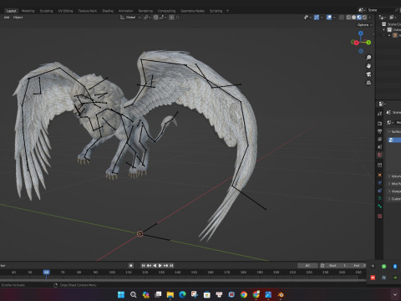Toggle auto keying record button

[x=131, y=266]
